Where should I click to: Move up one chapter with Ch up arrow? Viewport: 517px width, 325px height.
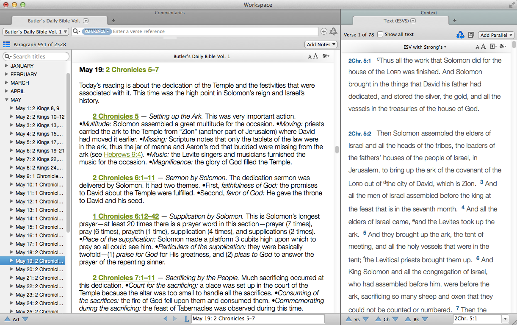click(378, 319)
